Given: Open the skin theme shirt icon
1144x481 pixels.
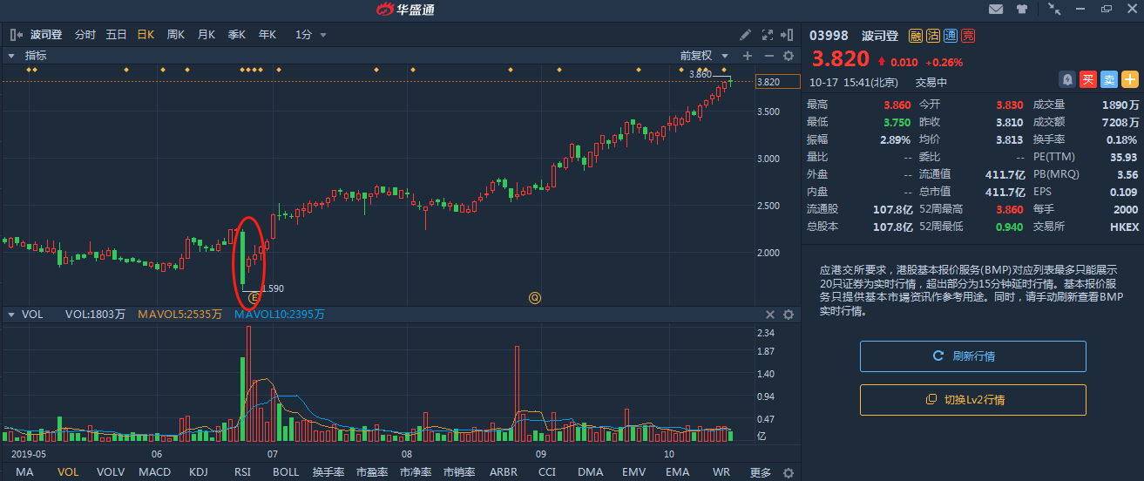Looking at the screenshot, I should (x=1022, y=10).
